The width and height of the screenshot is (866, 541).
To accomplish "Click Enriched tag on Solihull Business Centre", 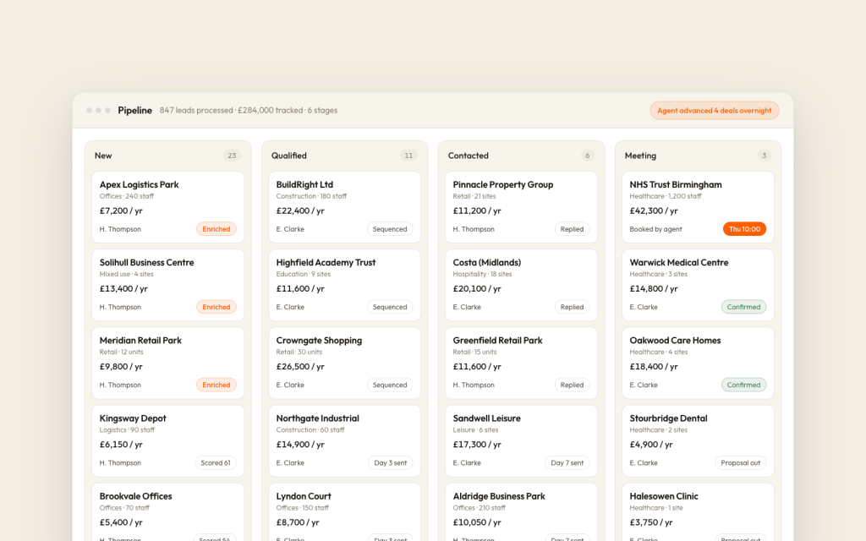I will coord(216,307).
